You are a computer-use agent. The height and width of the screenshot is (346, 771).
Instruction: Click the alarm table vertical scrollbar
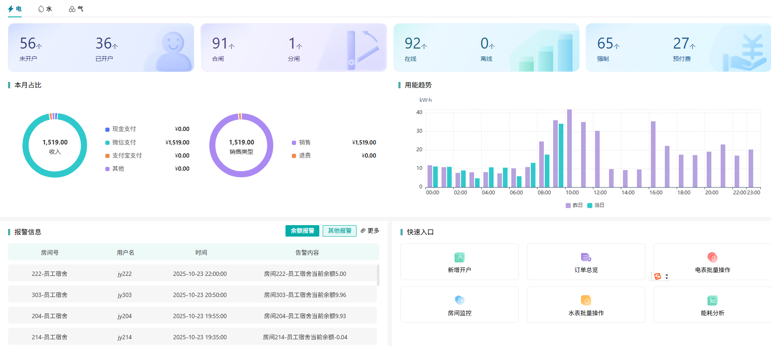click(x=378, y=275)
